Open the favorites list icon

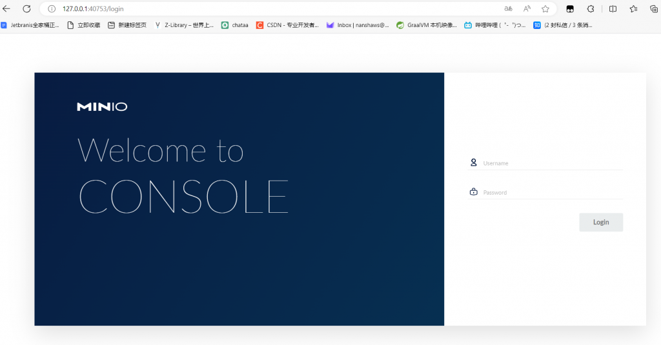coord(633,9)
